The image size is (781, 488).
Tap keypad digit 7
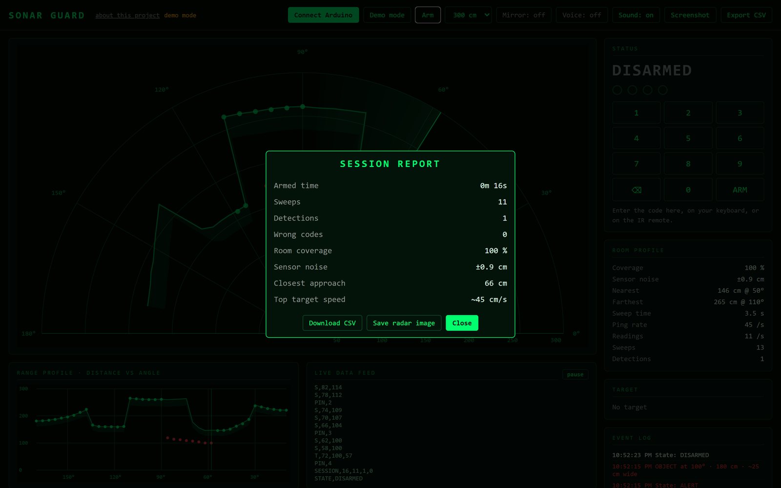[x=636, y=164]
